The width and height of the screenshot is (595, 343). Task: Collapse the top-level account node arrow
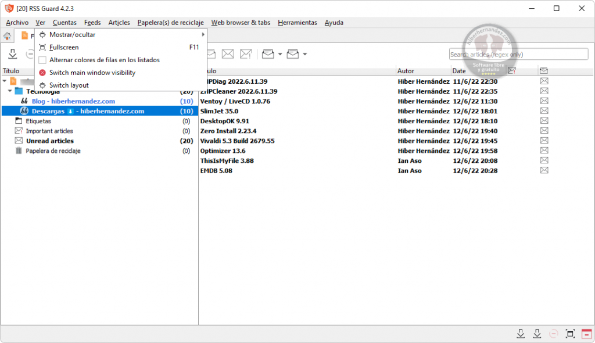tap(5, 81)
